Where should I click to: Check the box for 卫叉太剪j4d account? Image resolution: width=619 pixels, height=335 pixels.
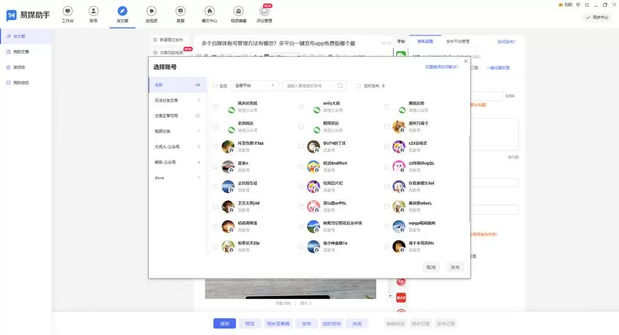[x=215, y=206]
